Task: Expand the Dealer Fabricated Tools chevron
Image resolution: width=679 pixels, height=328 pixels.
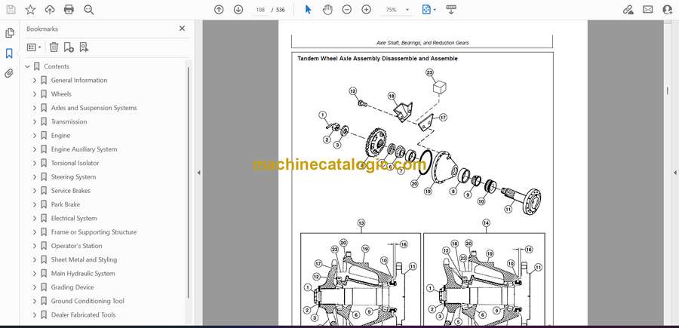Action: tap(35, 315)
